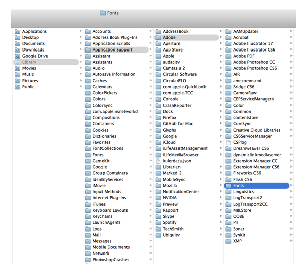Select the Adobe folder row

point(186,37)
